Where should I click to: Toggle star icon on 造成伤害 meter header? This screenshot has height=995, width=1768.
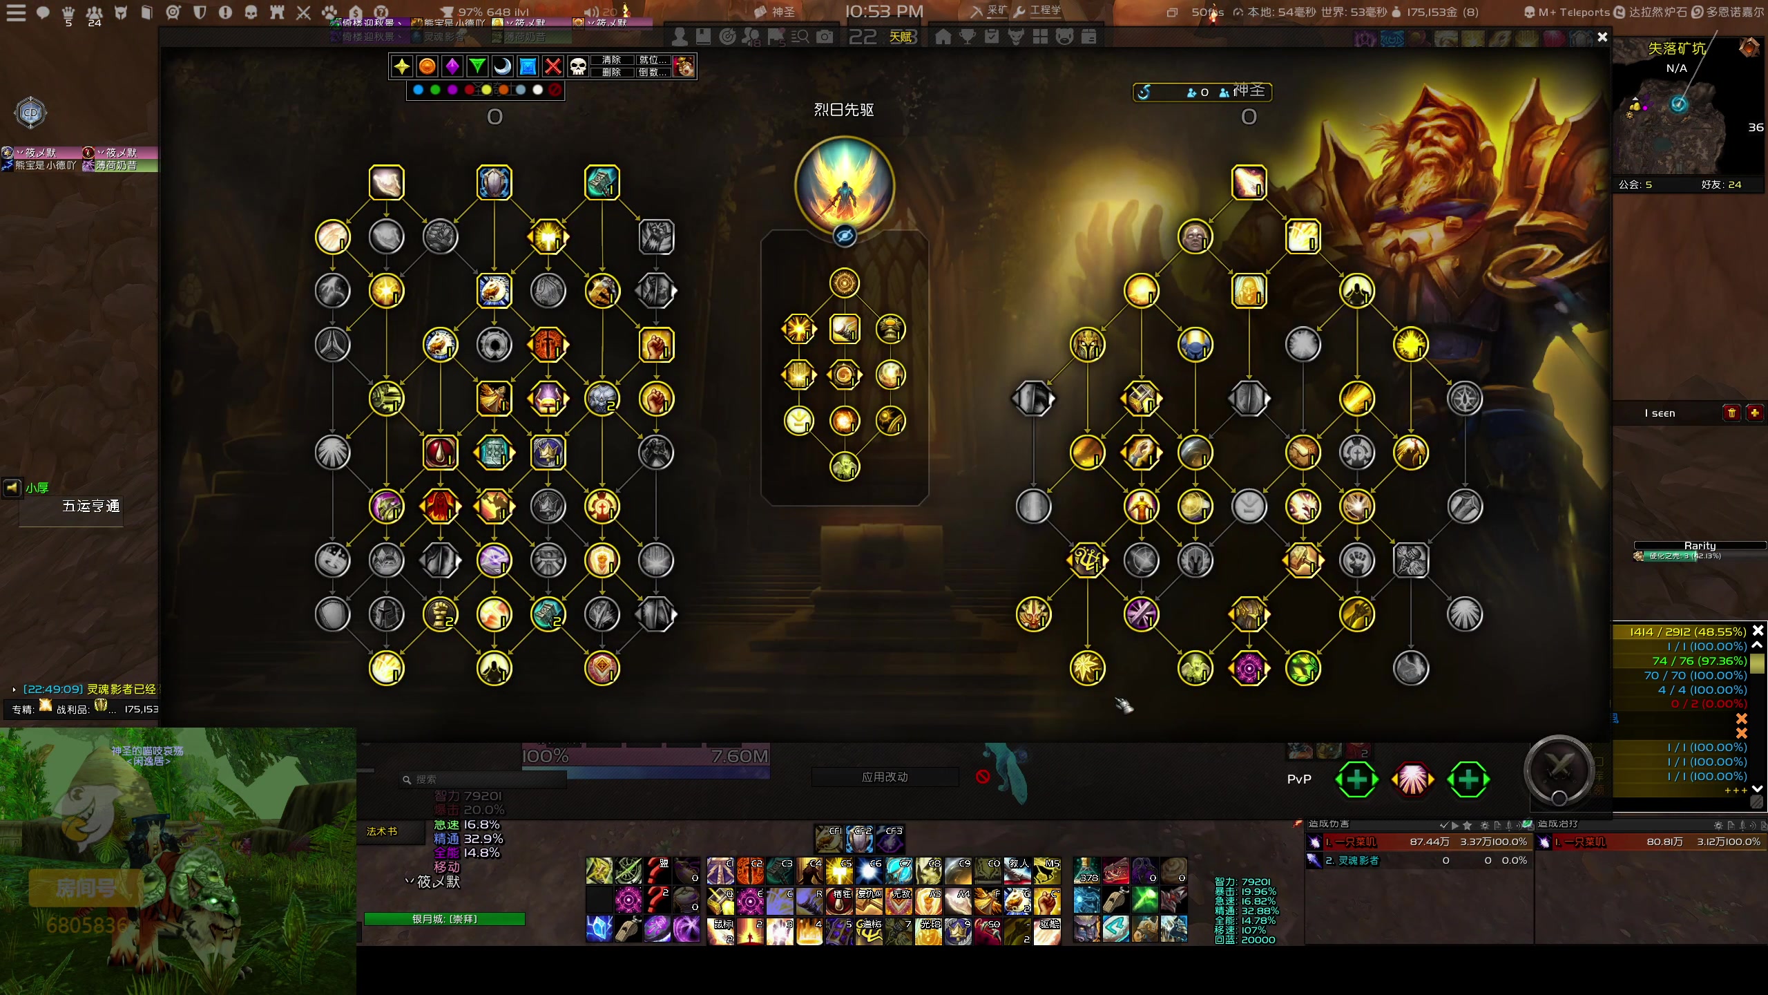[1467, 825]
